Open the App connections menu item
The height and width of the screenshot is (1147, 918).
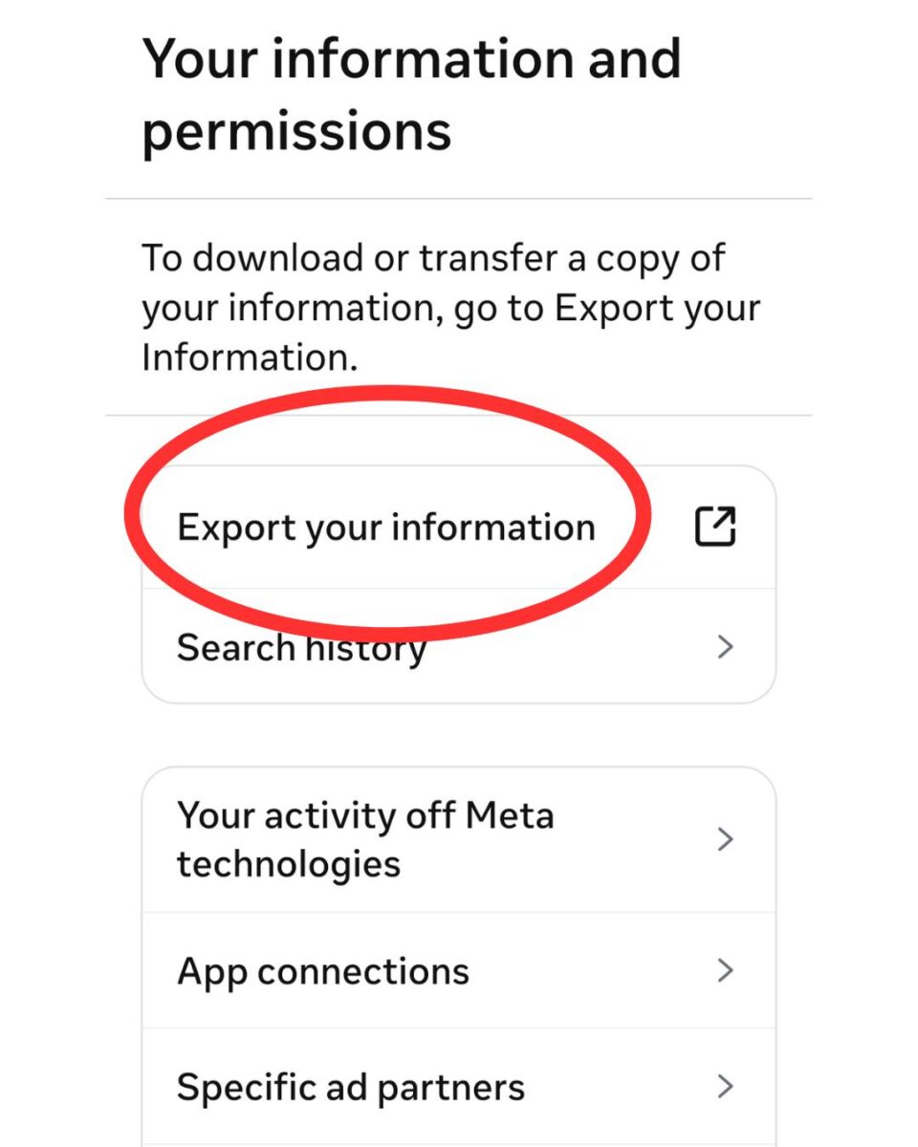[322, 971]
